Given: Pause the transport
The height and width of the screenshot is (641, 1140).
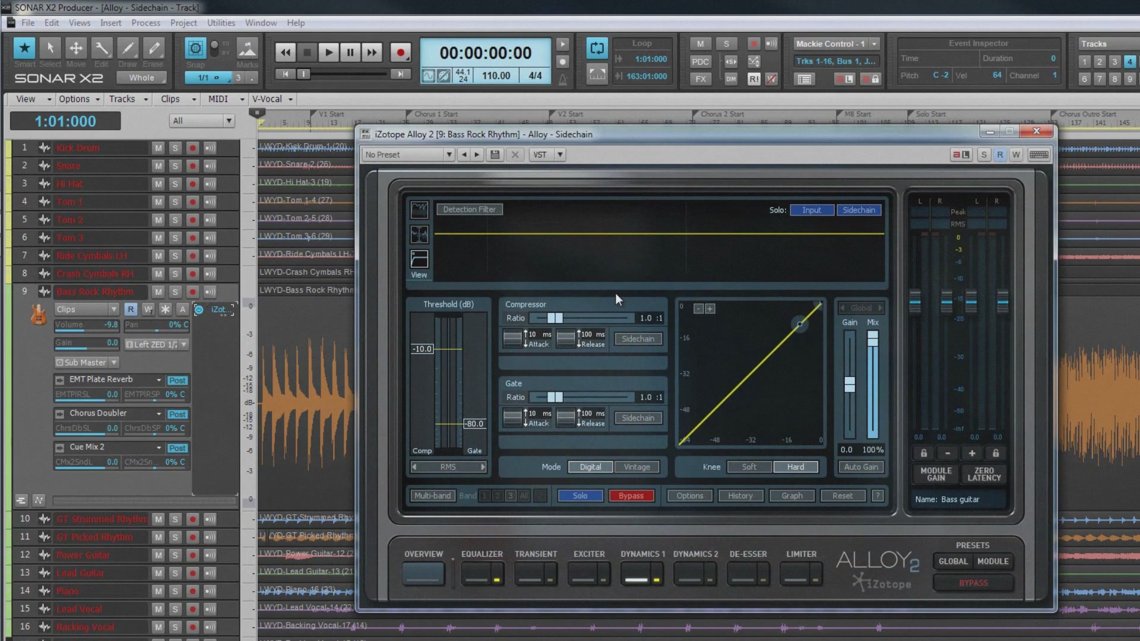Looking at the screenshot, I should pos(350,53).
